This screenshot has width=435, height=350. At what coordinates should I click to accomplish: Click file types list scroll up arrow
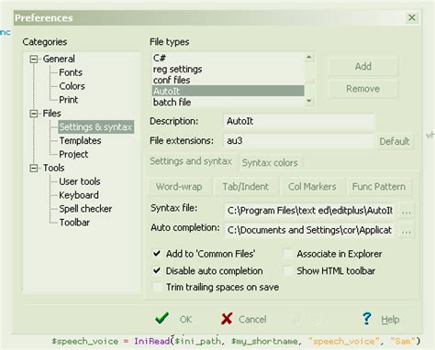pyautogui.click(x=309, y=58)
